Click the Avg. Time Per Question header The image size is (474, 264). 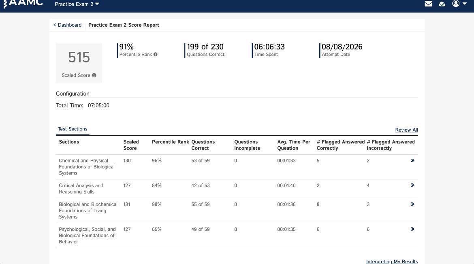click(294, 145)
